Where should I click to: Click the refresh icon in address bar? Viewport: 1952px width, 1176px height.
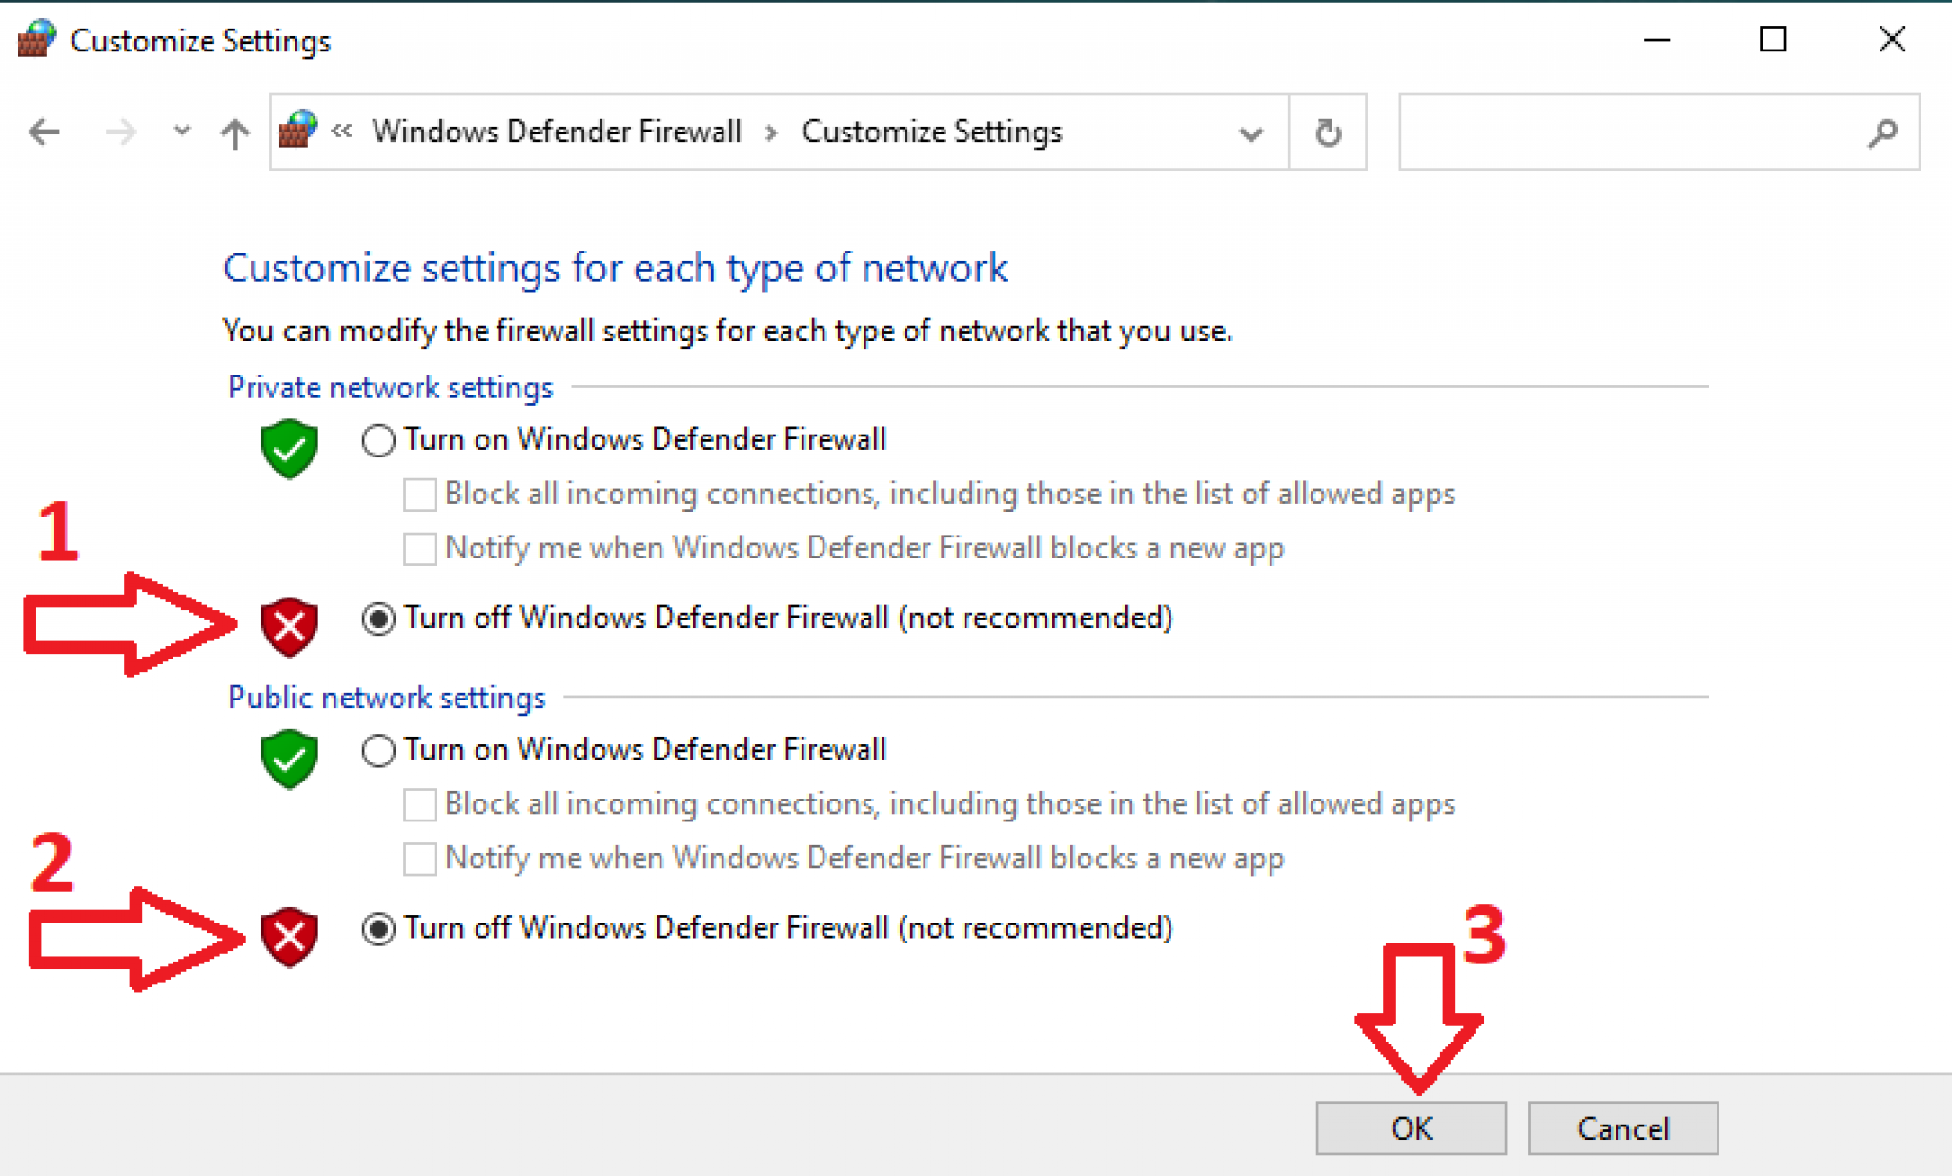(x=1328, y=132)
